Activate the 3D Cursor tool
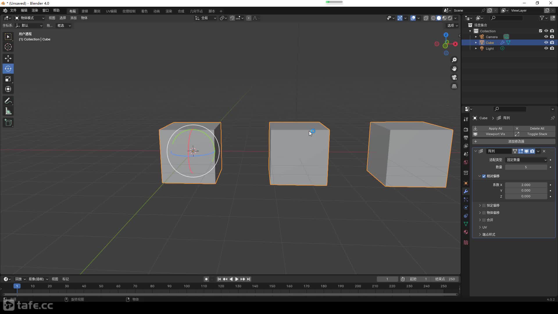 [x=8, y=47]
